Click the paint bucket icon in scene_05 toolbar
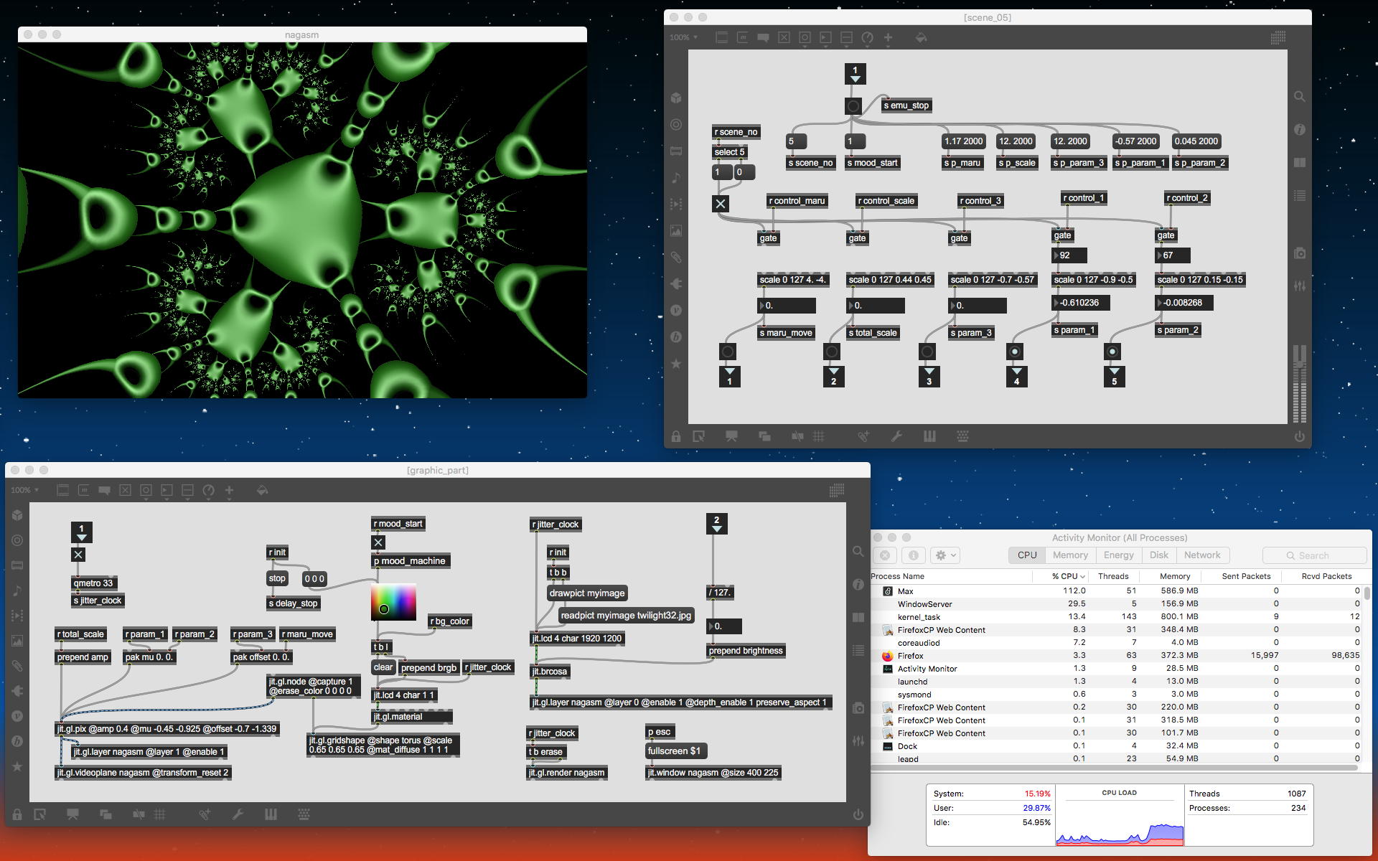The image size is (1378, 861). [x=921, y=37]
